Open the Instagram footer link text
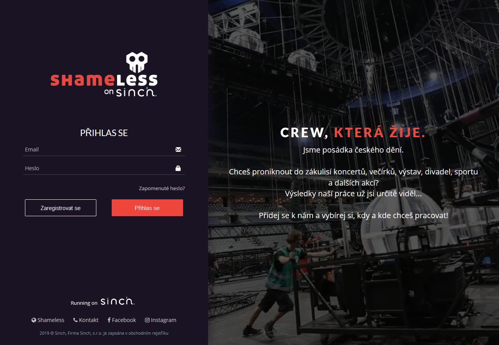The image size is (499, 345). tap(164, 320)
